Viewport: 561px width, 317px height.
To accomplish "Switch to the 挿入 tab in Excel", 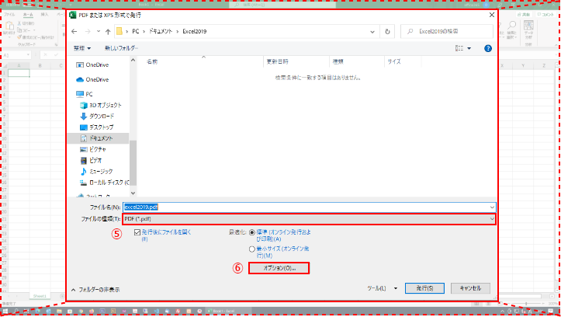I will coord(44,15).
